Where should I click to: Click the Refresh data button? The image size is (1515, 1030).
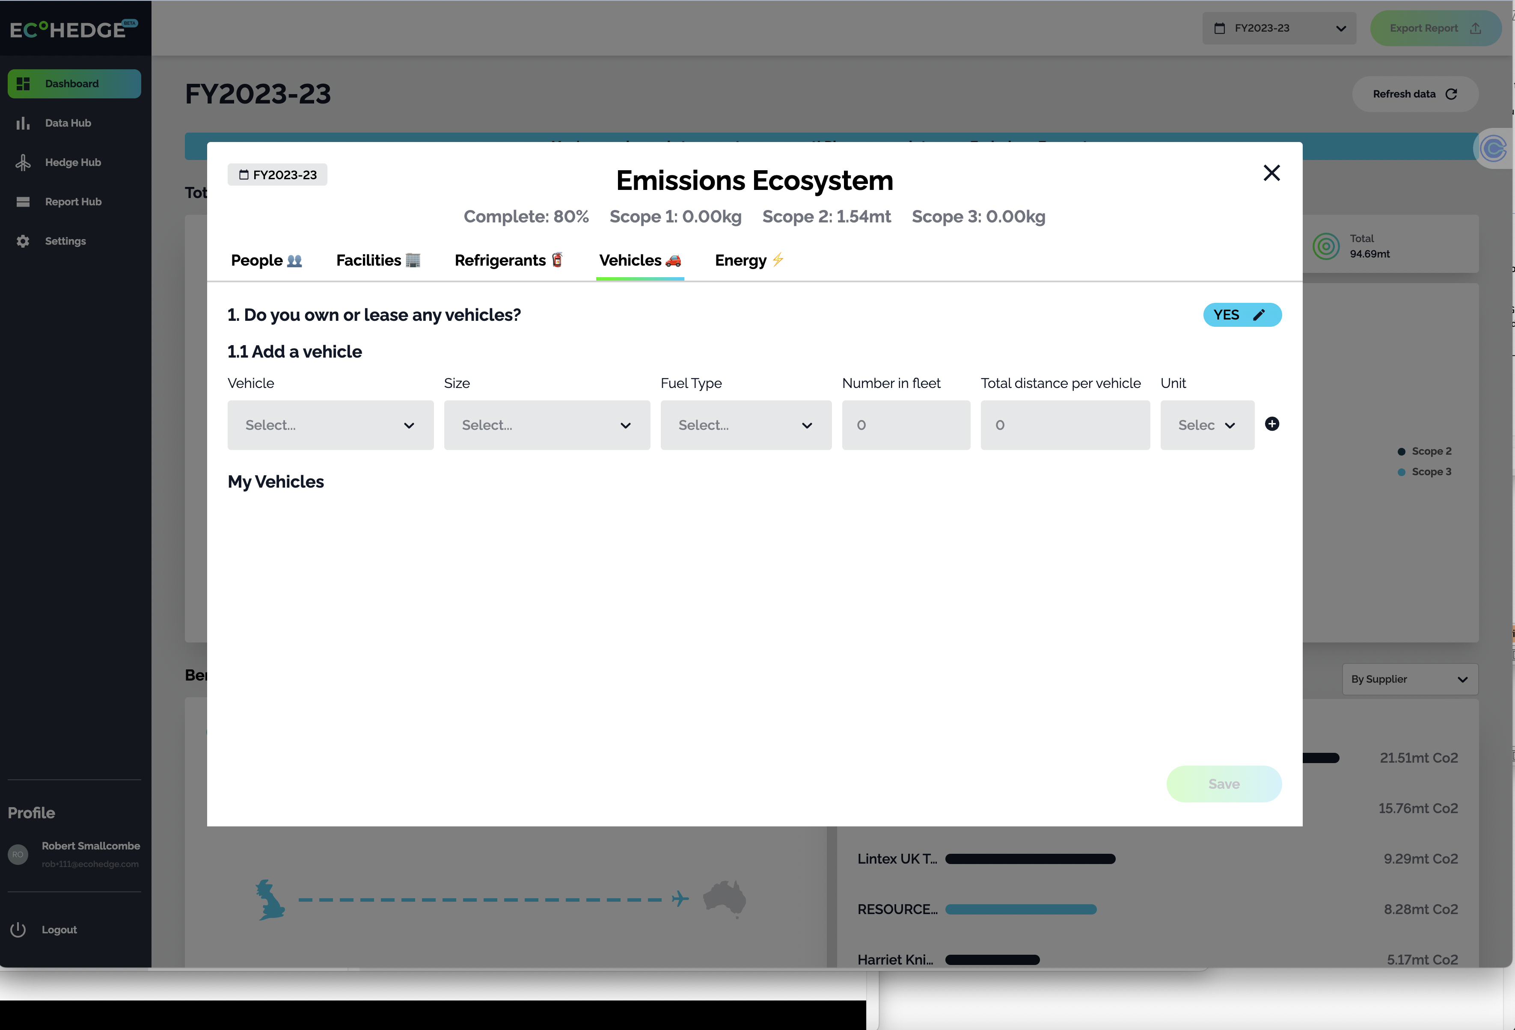(x=1415, y=94)
